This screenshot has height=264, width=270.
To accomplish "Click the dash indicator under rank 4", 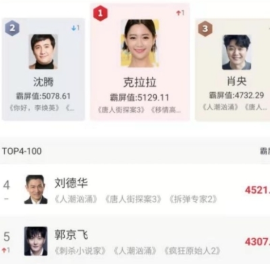I will 6,199.
